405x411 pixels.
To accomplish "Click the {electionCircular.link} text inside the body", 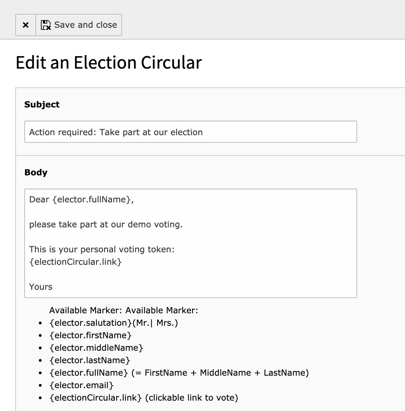I will (76, 262).
